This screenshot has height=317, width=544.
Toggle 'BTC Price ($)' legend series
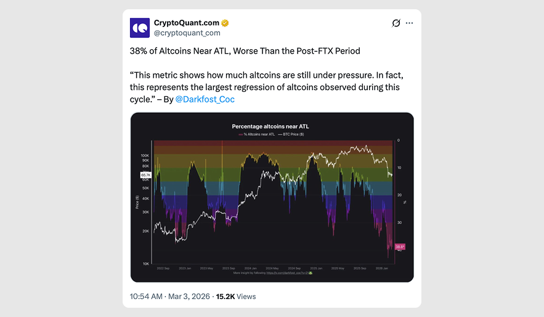pyautogui.click(x=292, y=134)
